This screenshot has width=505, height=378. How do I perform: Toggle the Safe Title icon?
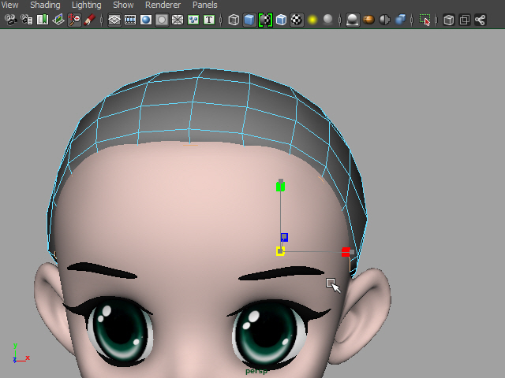pos(209,20)
